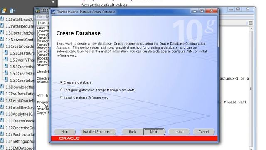The image size is (266, 150).
Task: Click bookmark icon beside 1.5.1CreateGr
Action: (6, 52)
